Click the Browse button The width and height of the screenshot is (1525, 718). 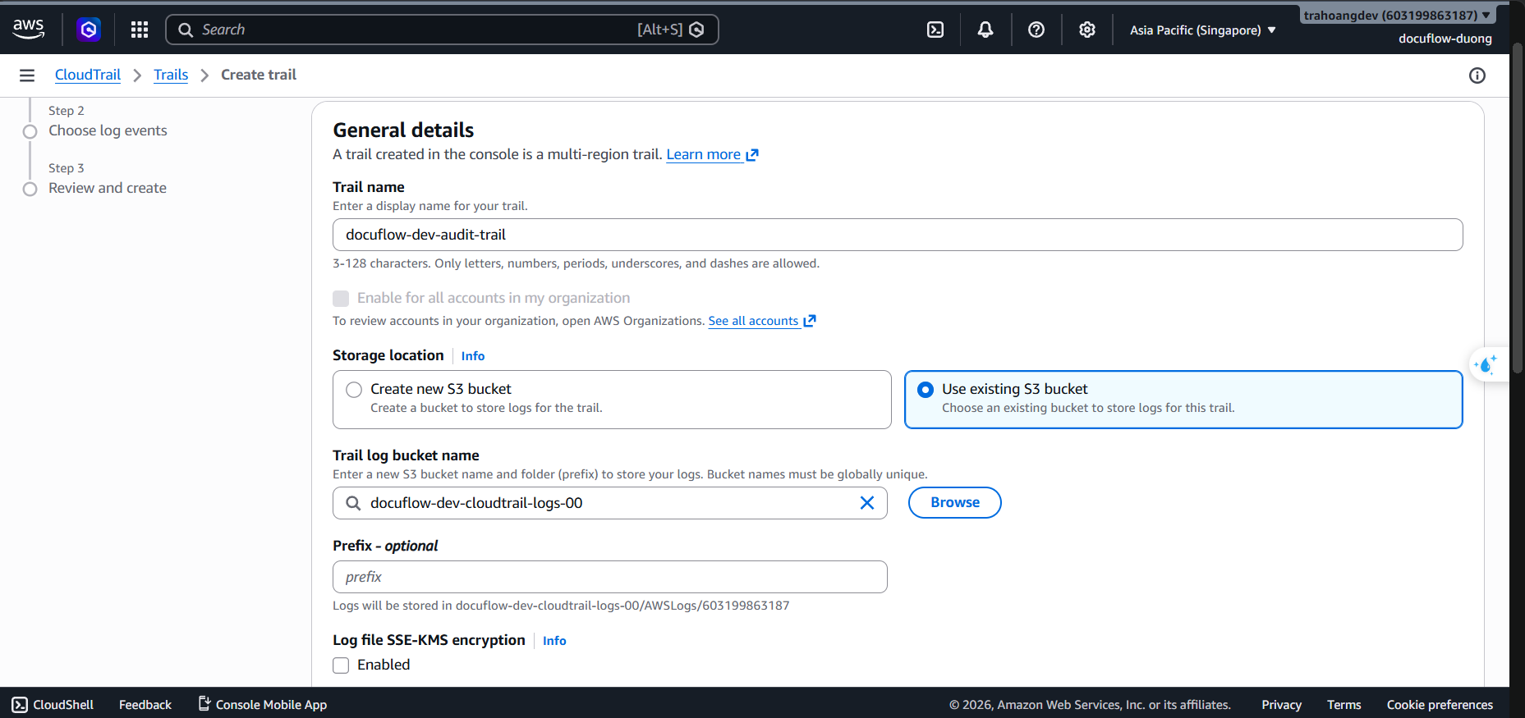pyautogui.click(x=955, y=502)
